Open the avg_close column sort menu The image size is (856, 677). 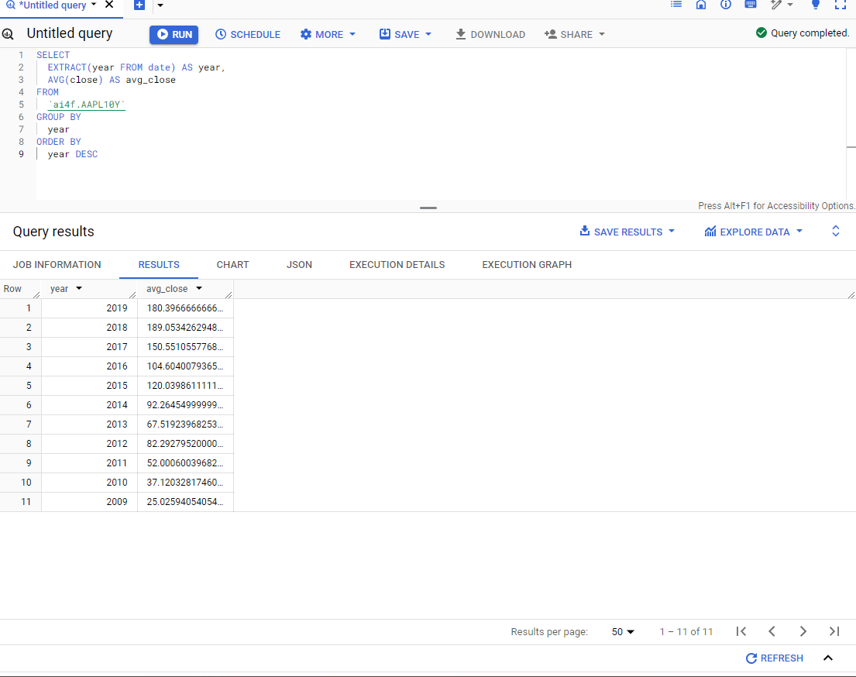pos(199,288)
